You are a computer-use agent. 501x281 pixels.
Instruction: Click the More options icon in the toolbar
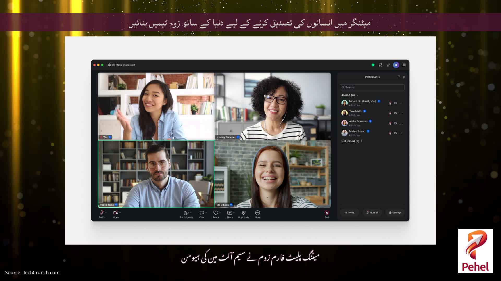click(257, 213)
